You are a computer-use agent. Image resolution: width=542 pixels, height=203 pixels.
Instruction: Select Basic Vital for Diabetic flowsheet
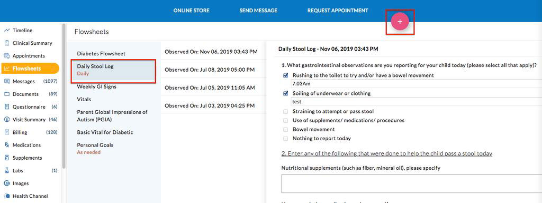(x=105, y=132)
